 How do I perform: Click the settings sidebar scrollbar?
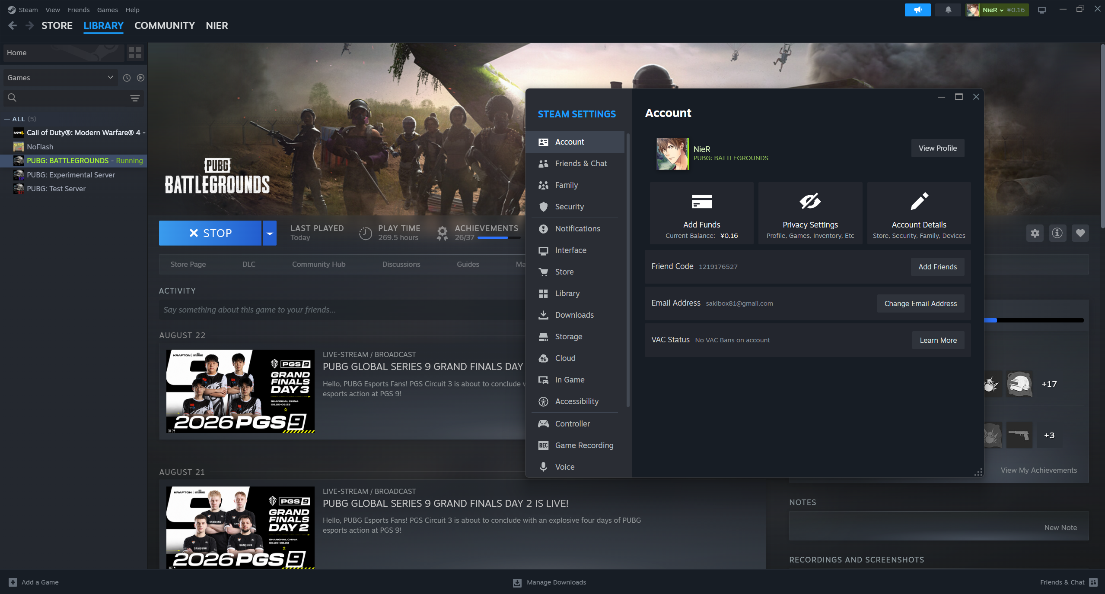click(628, 270)
